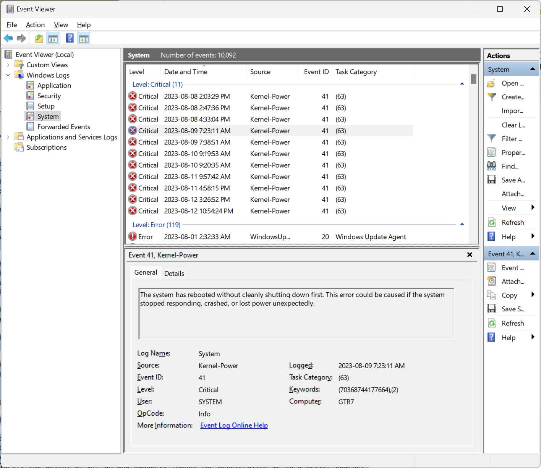Filter the current System log
Screen dimensions: 541x468
(512, 138)
